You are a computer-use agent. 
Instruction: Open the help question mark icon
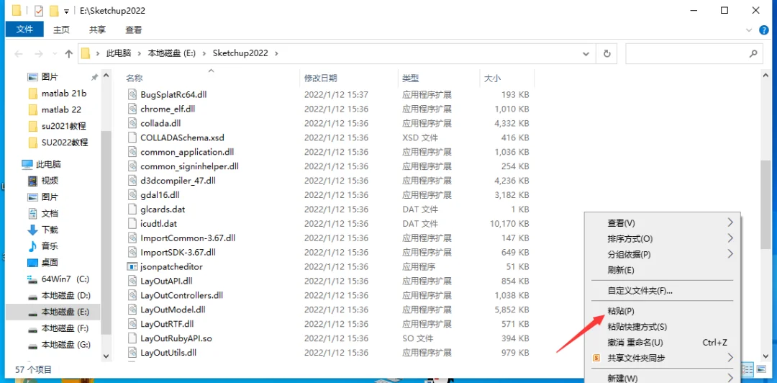point(765,30)
